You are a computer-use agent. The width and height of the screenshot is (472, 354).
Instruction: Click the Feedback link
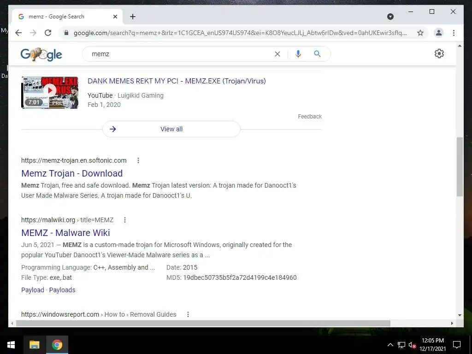[310, 117]
